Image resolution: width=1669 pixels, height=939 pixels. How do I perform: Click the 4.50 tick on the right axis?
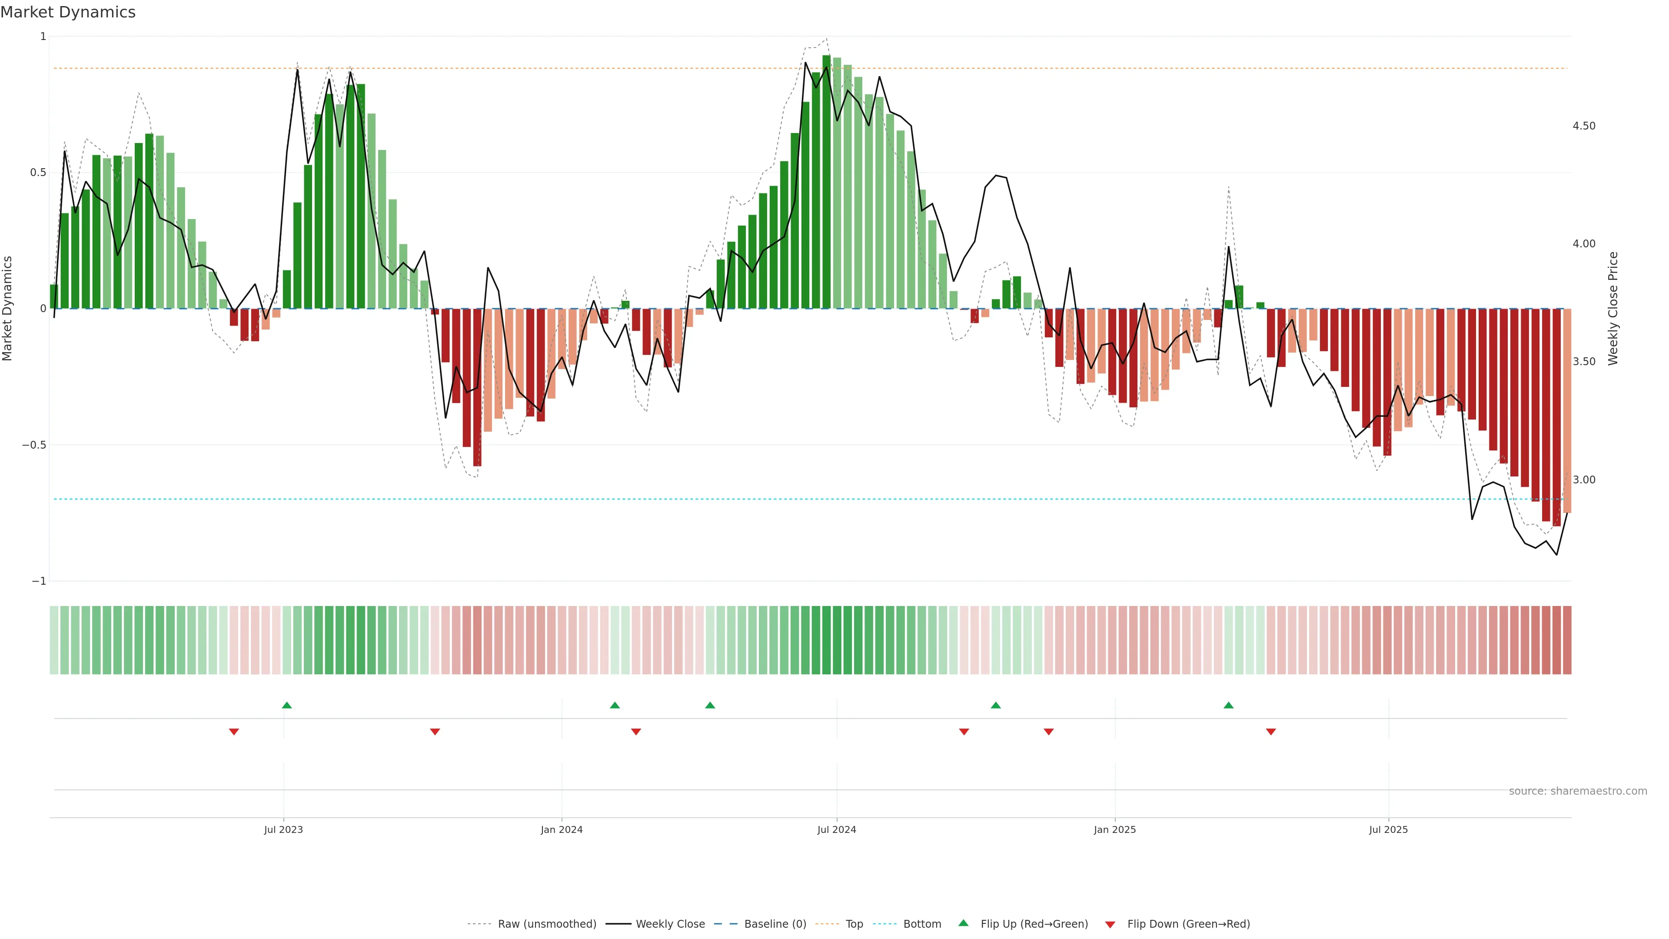tap(1583, 126)
